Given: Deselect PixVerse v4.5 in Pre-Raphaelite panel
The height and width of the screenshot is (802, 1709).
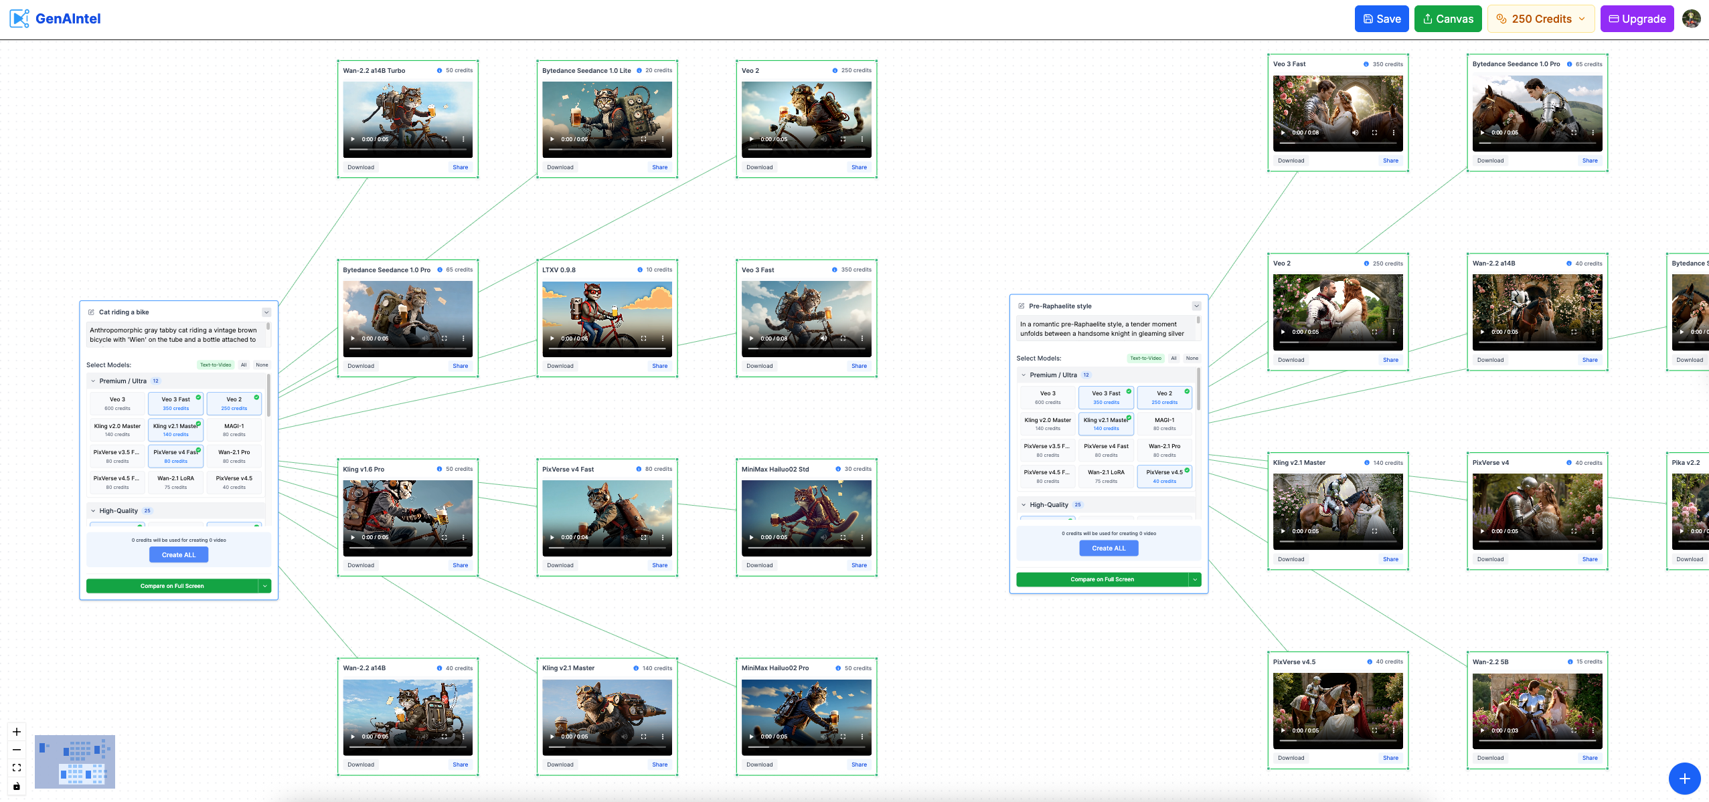Looking at the screenshot, I should 1164,476.
